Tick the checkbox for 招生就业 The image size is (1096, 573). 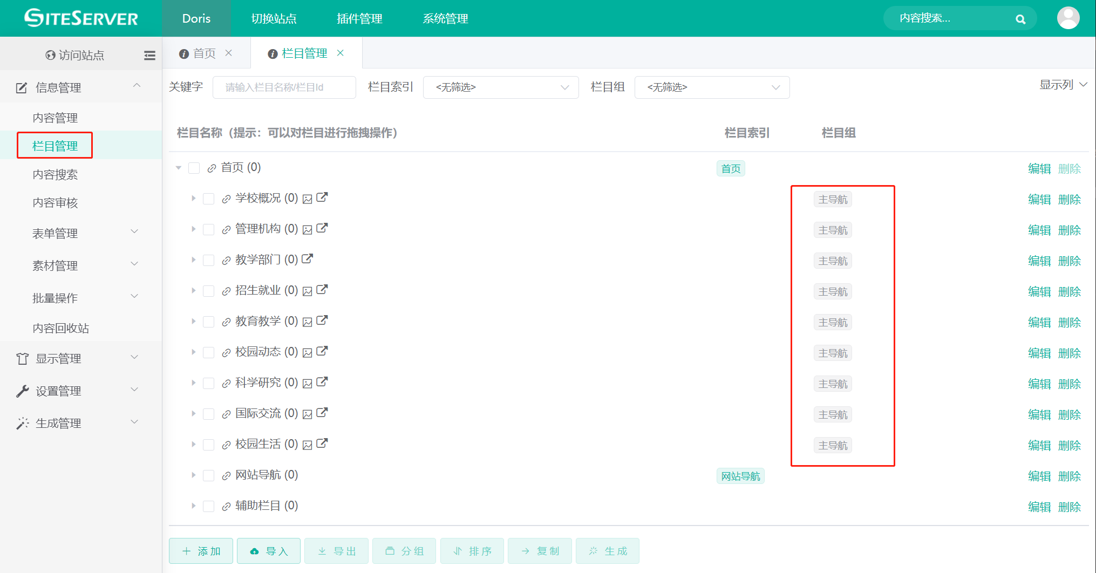point(208,291)
